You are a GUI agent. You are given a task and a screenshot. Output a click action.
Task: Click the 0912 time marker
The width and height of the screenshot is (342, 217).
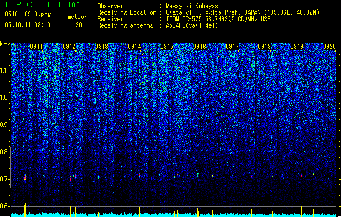[69, 47]
